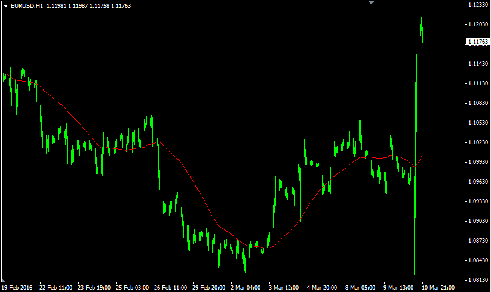Click the 19 Feb 2016 date label
Screen dimensions: 491x292
coord(17,287)
